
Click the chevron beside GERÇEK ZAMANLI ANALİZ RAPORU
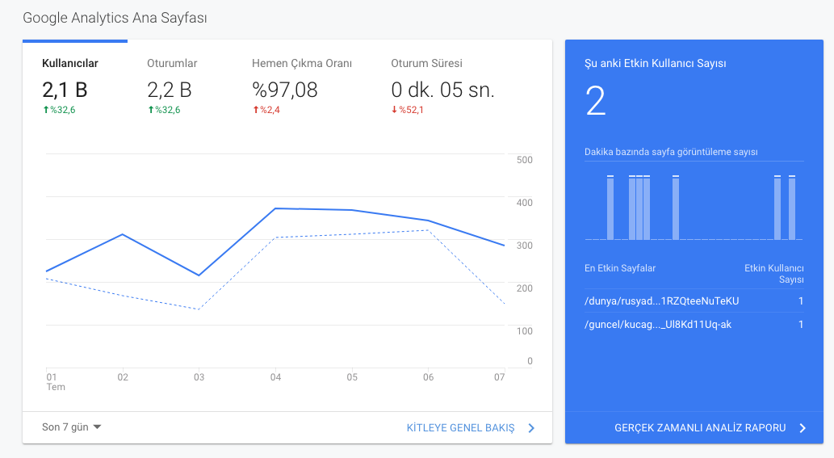(803, 427)
